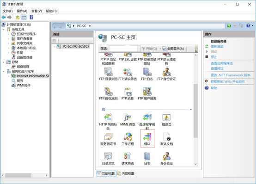This screenshot has width=256, height=184.
Task: Open the 文件(F) menu
Action: [8, 11]
